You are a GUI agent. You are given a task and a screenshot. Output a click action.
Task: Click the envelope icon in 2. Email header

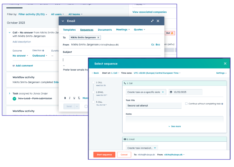click(125, 139)
